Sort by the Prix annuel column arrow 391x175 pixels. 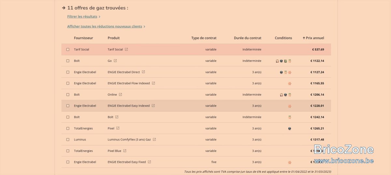(x=304, y=38)
